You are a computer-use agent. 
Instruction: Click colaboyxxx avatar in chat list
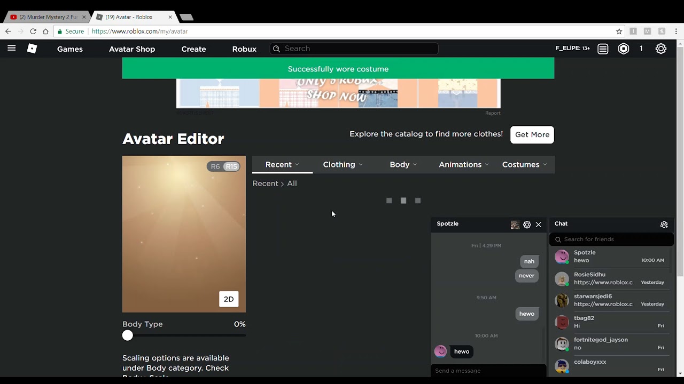(562, 366)
